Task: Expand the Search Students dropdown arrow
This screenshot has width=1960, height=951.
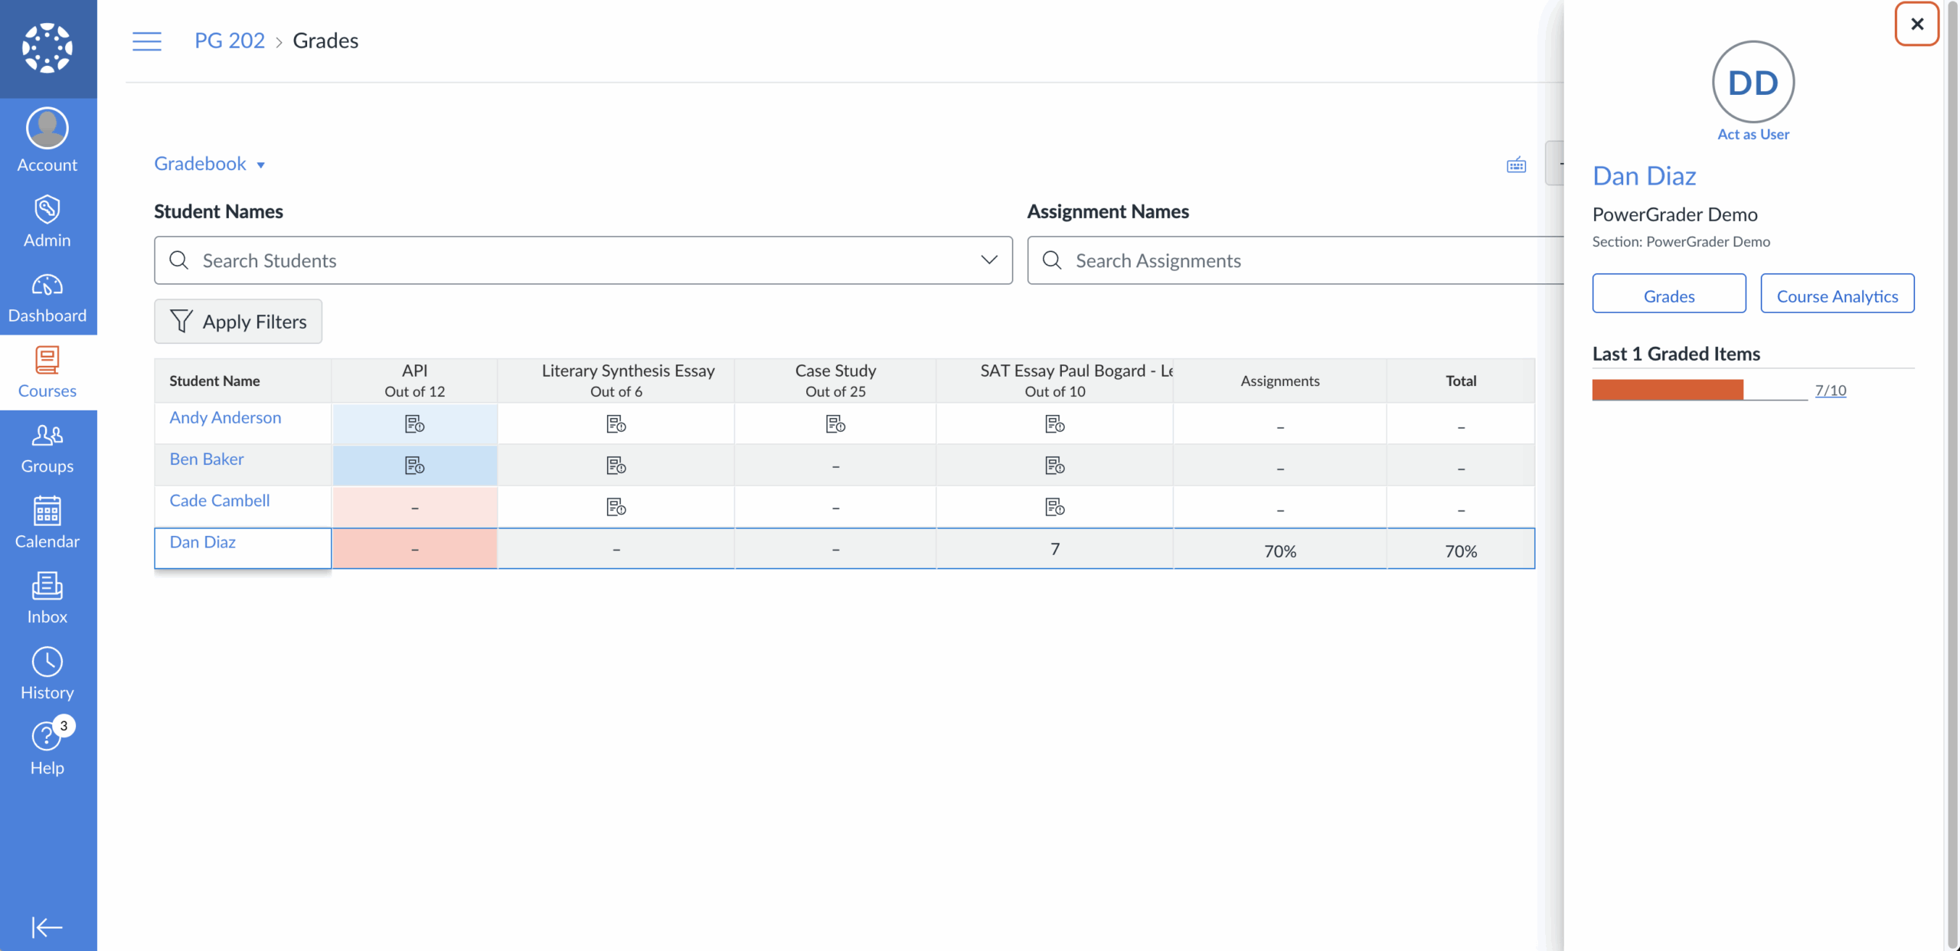Action: 989,260
